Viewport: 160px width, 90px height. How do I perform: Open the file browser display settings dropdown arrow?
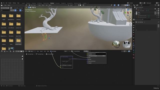[17, 10]
